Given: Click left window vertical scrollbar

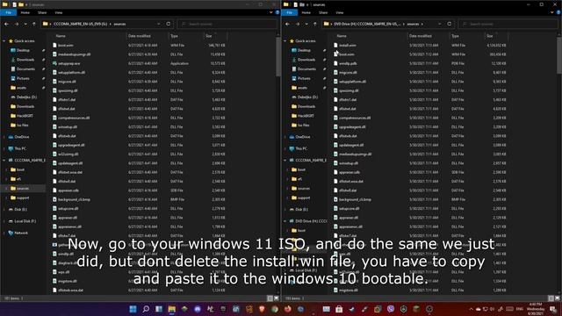Looking at the screenshot, I should 278,57.
